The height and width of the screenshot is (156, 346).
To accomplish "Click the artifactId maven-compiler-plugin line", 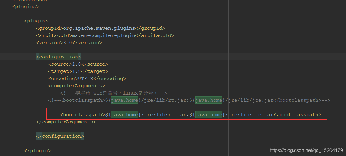I will (x=105, y=35).
